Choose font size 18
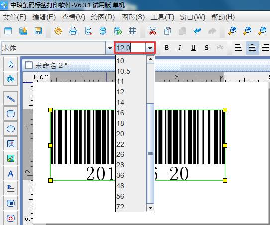Screen dimensions: 270x225 pyautogui.click(x=131, y=123)
